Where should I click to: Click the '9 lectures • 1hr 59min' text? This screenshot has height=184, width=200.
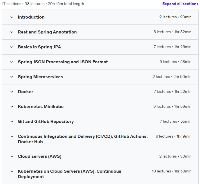tap(172, 106)
